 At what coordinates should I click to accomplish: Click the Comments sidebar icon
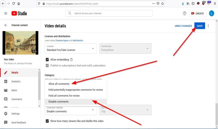coord(6,99)
